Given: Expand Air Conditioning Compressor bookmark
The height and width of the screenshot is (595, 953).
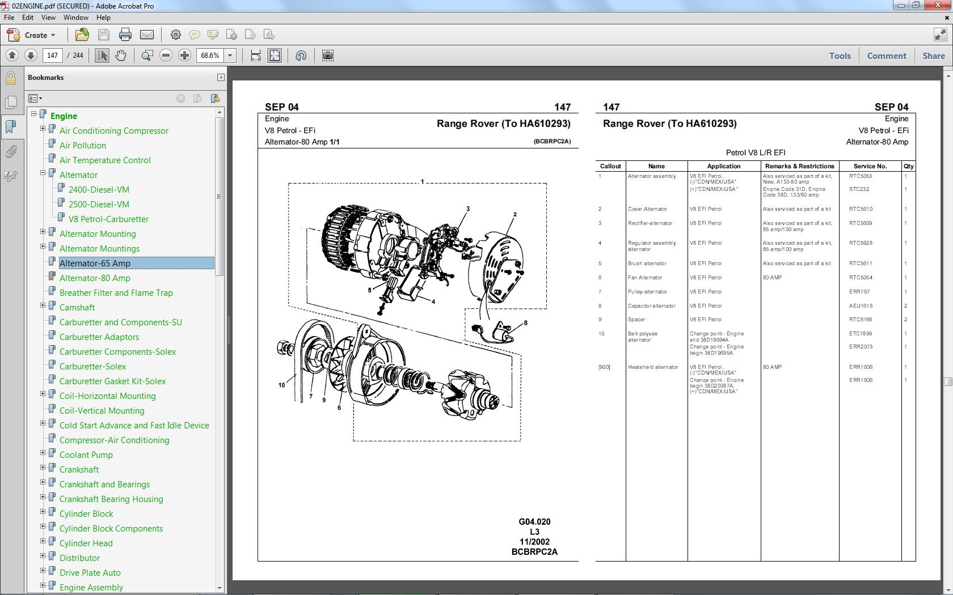Looking at the screenshot, I should [x=43, y=129].
